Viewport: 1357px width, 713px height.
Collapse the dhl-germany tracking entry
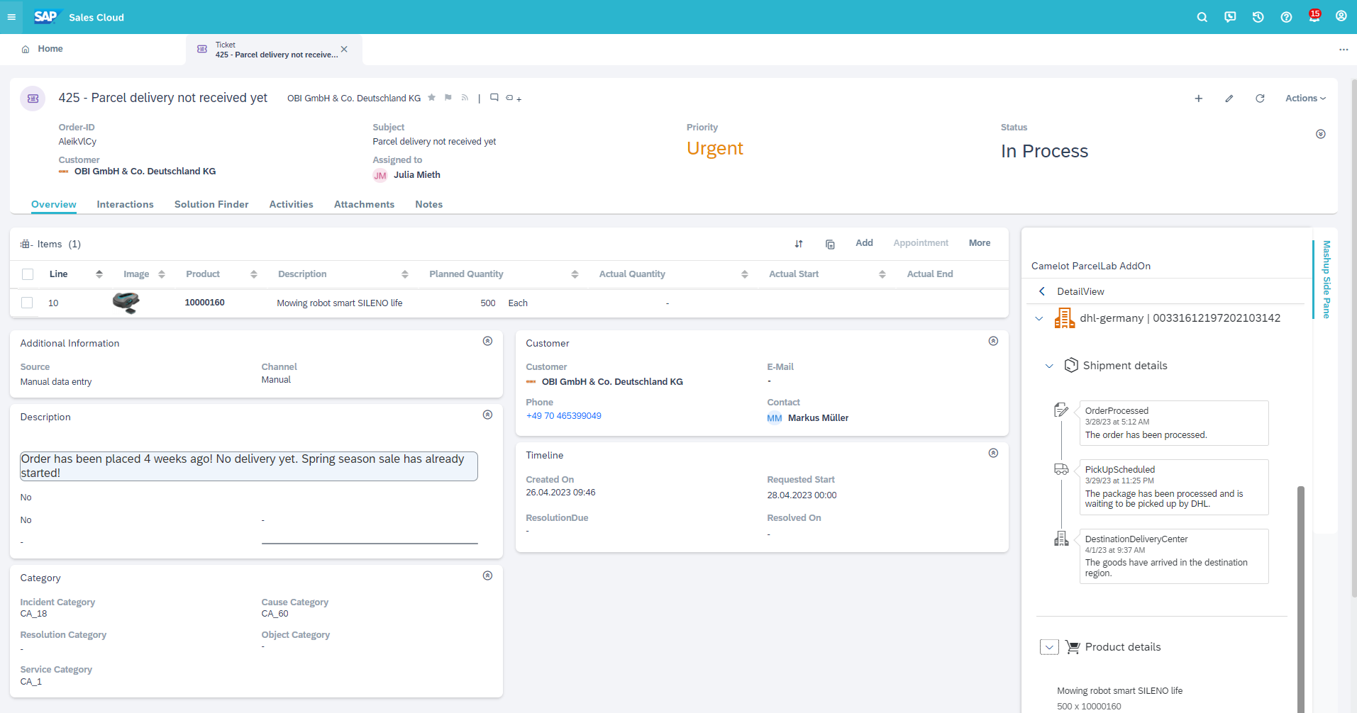pyautogui.click(x=1039, y=319)
